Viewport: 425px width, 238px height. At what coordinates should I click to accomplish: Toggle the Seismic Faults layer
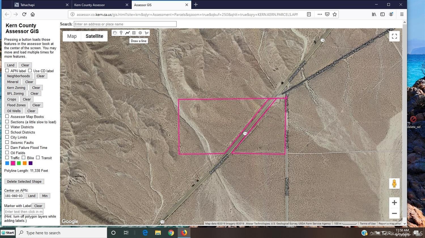point(7,142)
